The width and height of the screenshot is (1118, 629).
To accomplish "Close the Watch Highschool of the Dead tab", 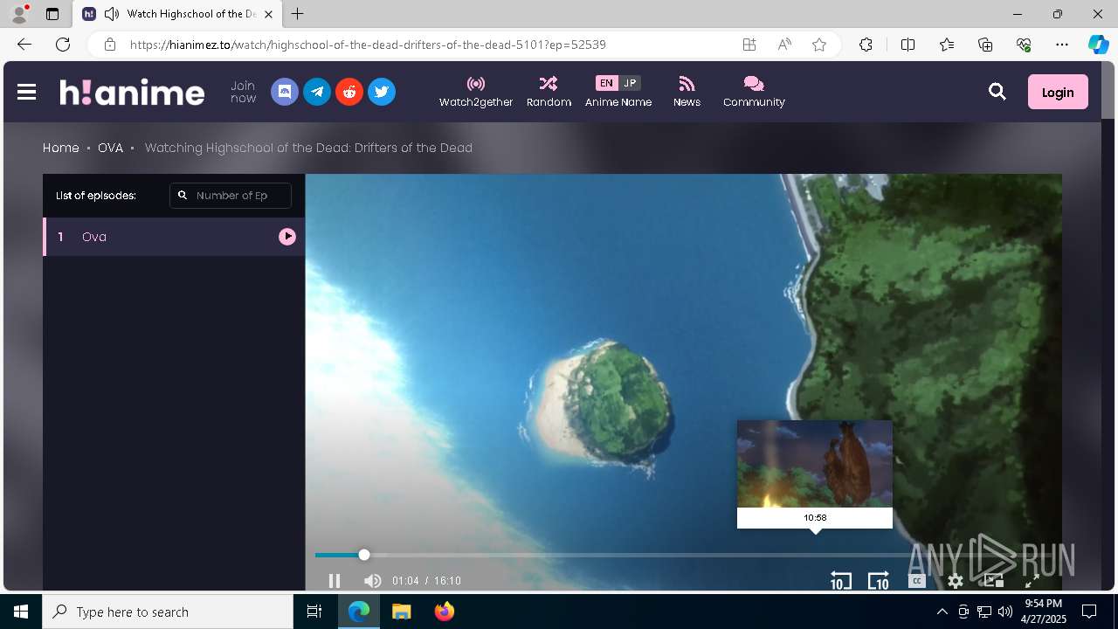I will click(268, 14).
